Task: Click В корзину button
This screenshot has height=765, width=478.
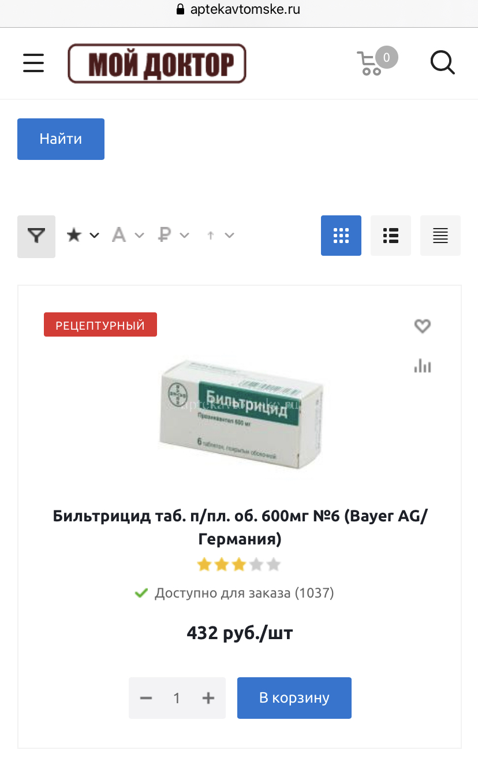Action: [294, 697]
